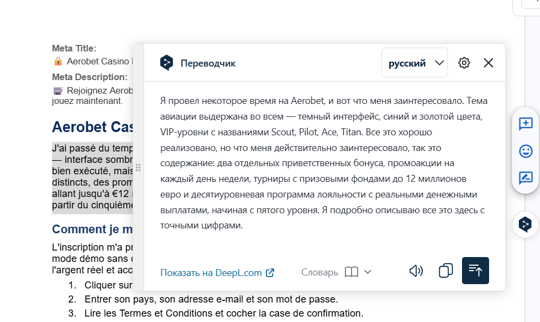
Task: Close the DeepL translator popup
Action: click(x=489, y=63)
